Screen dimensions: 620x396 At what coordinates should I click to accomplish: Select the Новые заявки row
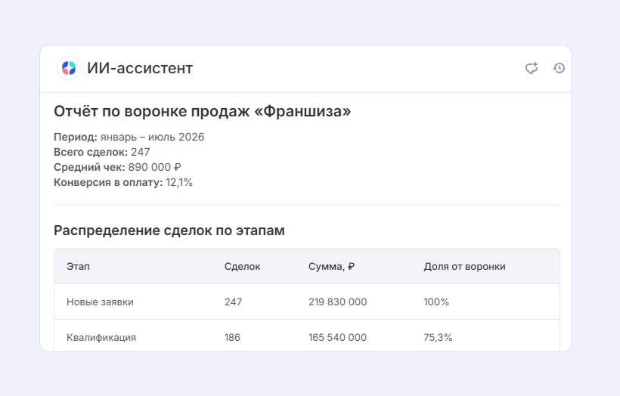307,302
